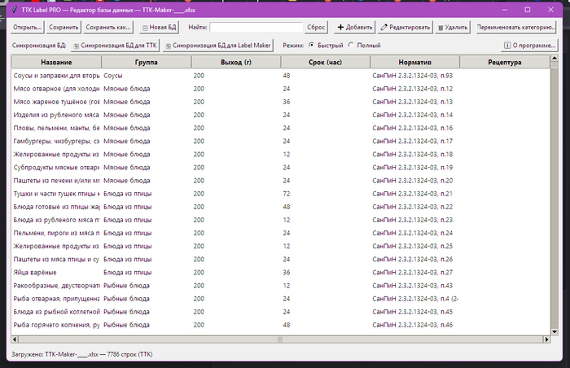Select the Рыба горячего копчения row
Viewport: 570px width, 368px height.
[x=280, y=325]
